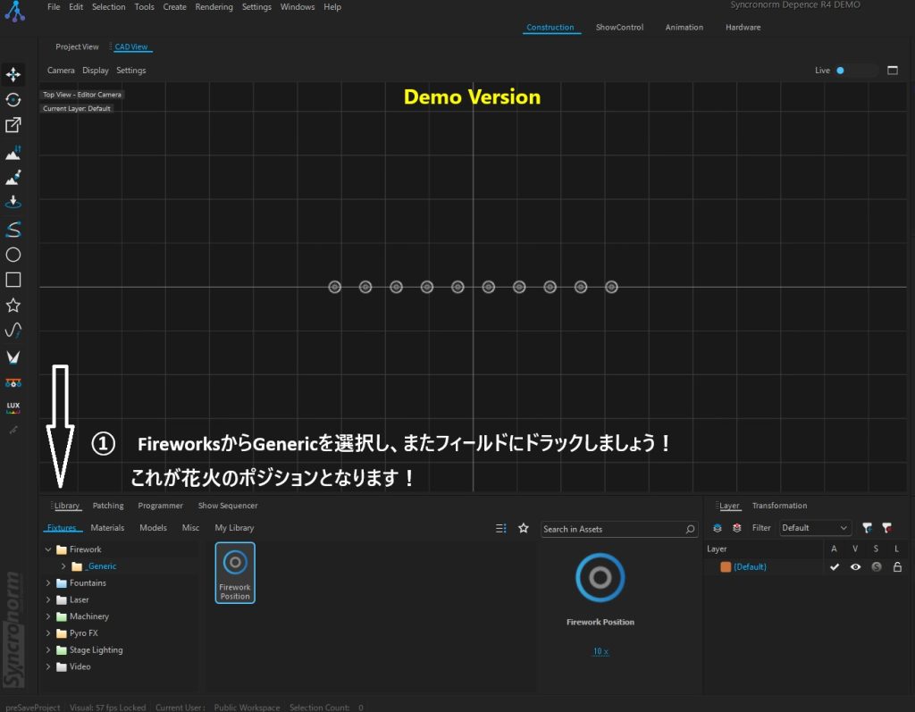Image resolution: width=915 pixels, height=712 pixels.
Task: Click the LUX measurement icon
Action: pyautogui.click(x=13, y=406)
